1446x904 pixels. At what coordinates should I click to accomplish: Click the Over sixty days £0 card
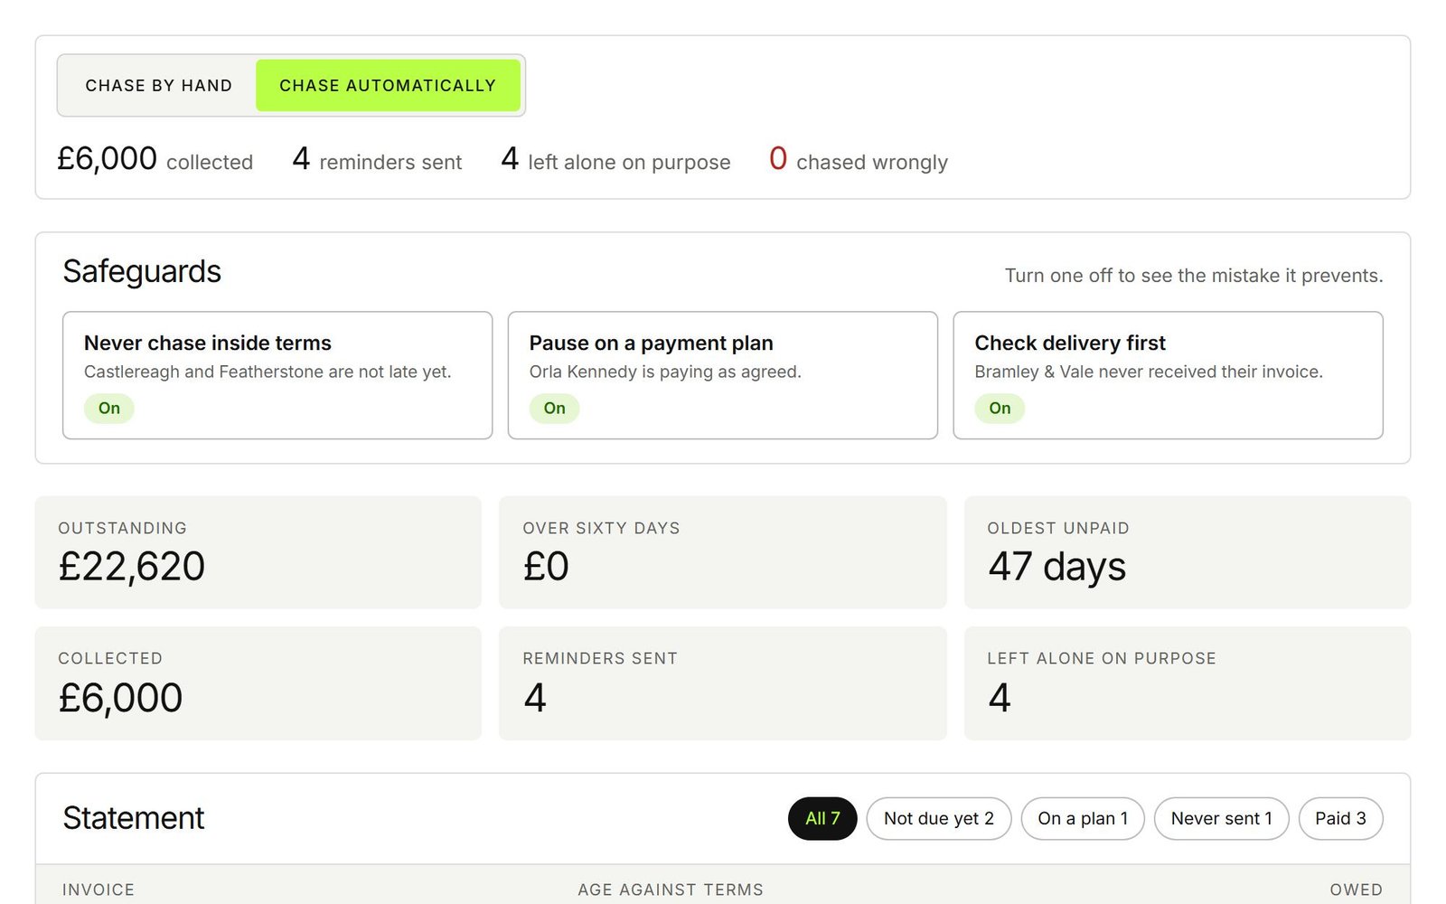coord(722,552)
